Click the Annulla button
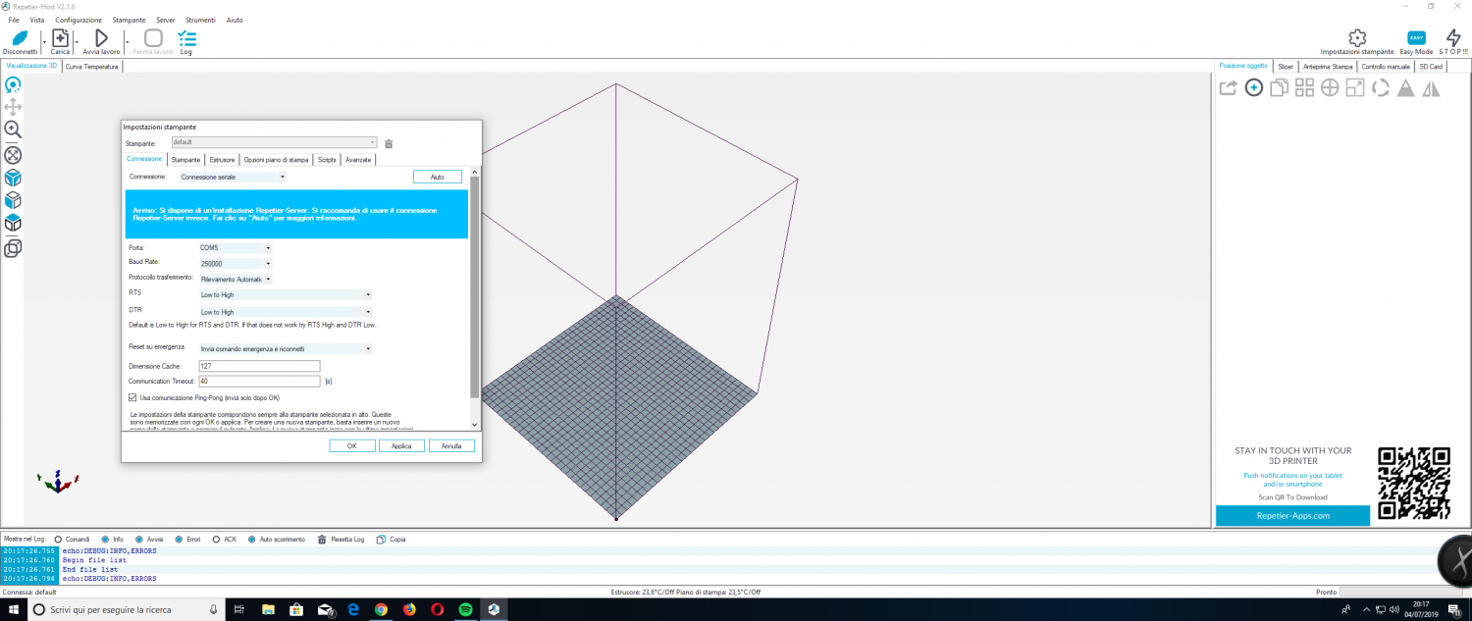The height and width of the screenshot is (621, 1472). click(451, 445)
